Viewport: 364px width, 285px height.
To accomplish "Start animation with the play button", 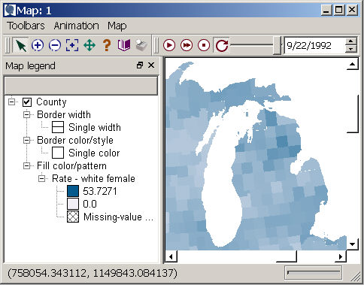I will tap(169, 45).
